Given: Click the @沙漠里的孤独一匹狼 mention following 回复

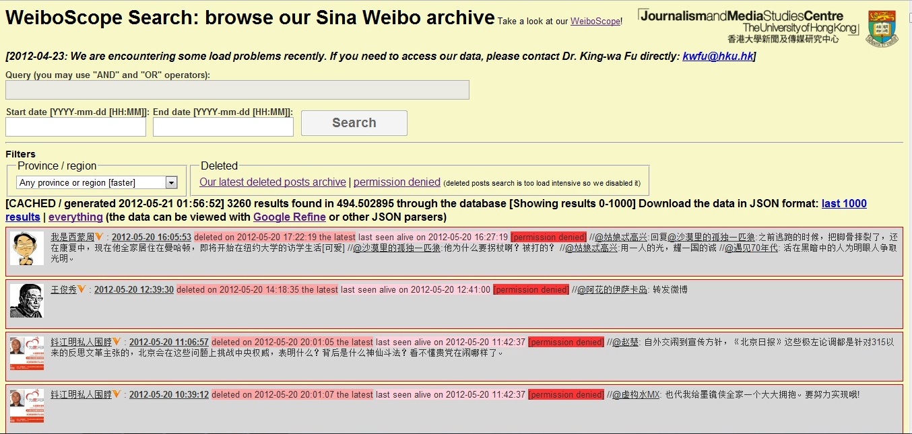Looking at the screenshot, I should (712, 237).
